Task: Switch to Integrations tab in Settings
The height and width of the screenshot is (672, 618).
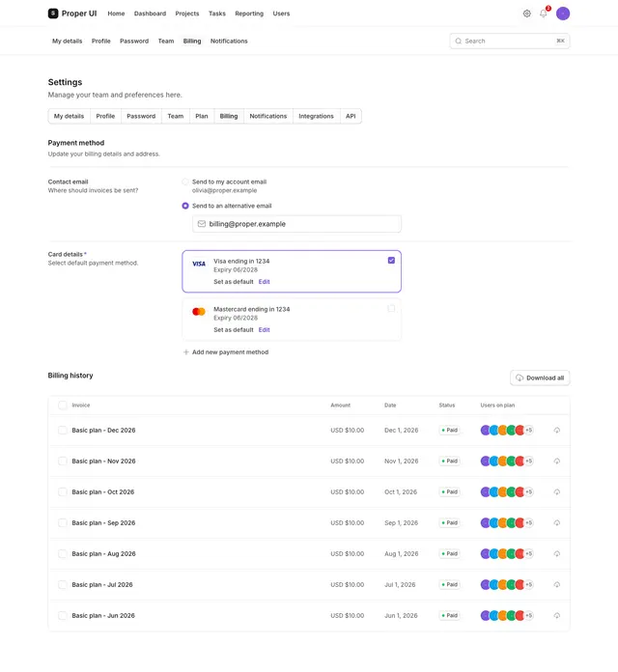Action: (316, 116)
